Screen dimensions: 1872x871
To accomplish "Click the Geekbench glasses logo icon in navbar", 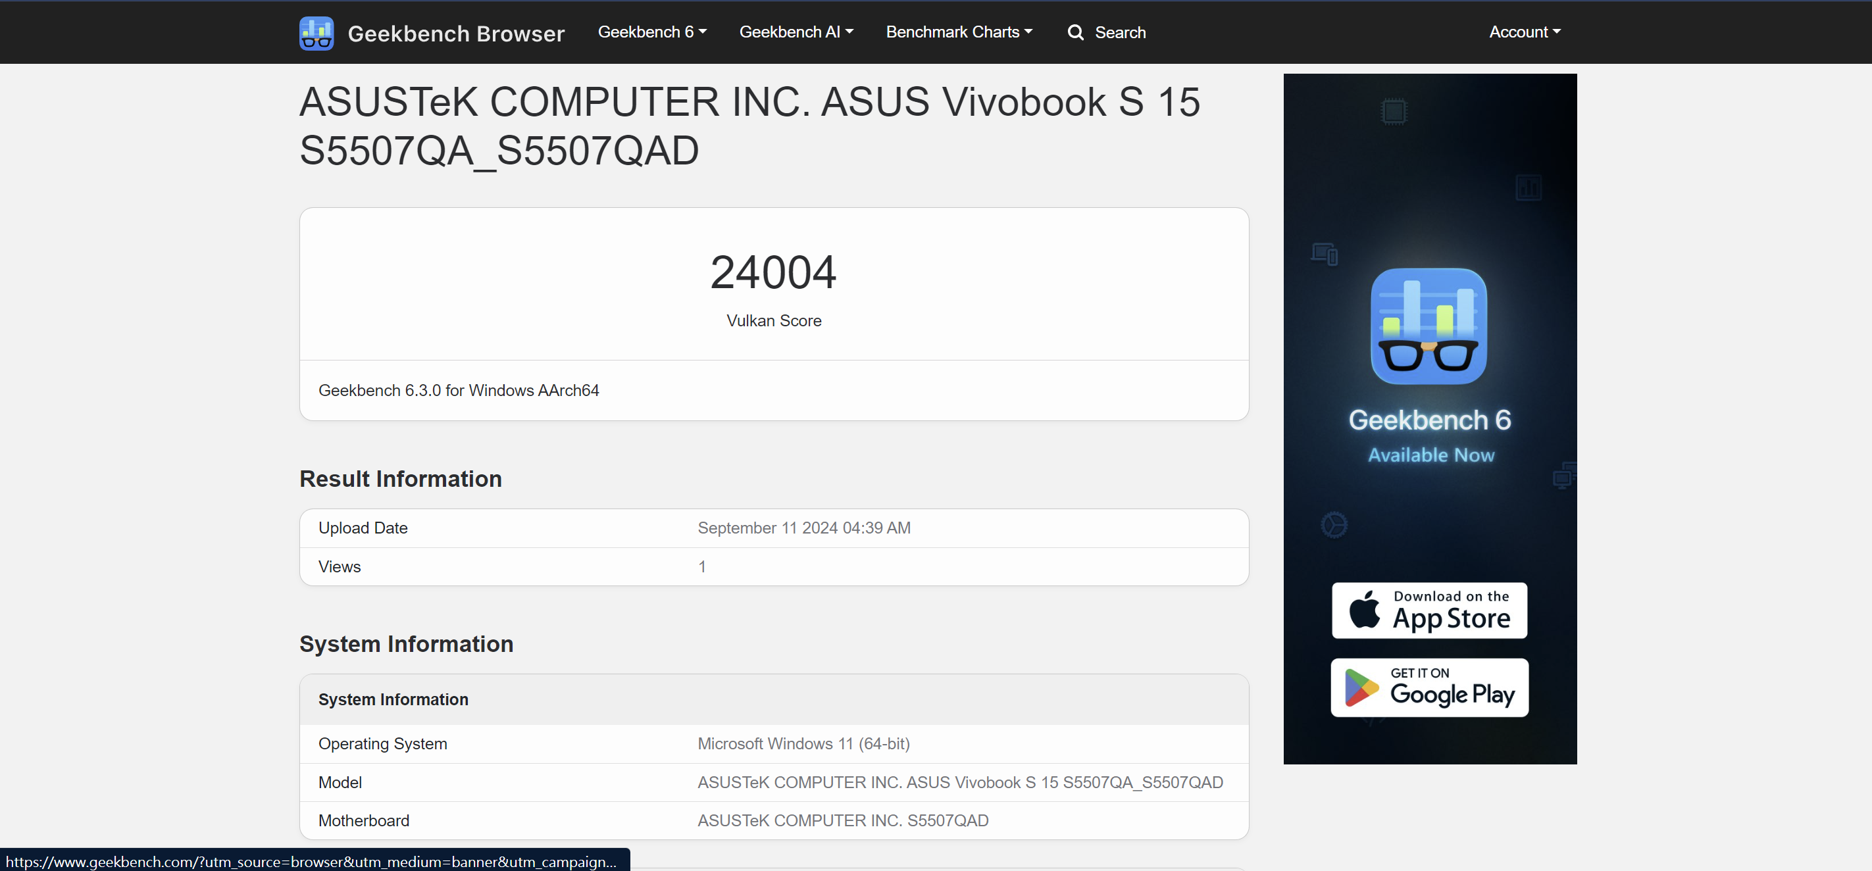I will [316, 33].
